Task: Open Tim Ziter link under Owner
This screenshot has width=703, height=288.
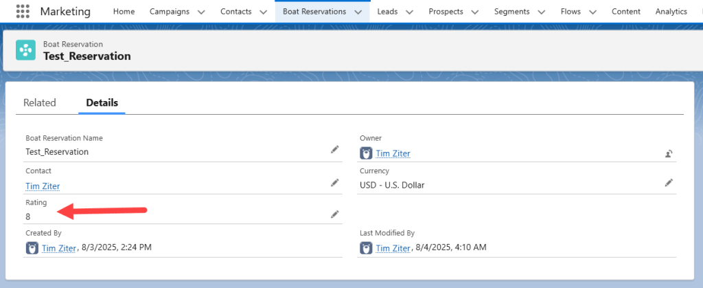Action: coord(393,153)
